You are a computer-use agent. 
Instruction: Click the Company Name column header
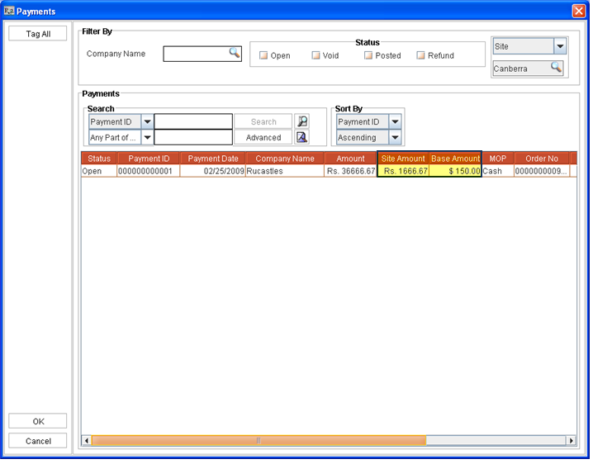285,159
